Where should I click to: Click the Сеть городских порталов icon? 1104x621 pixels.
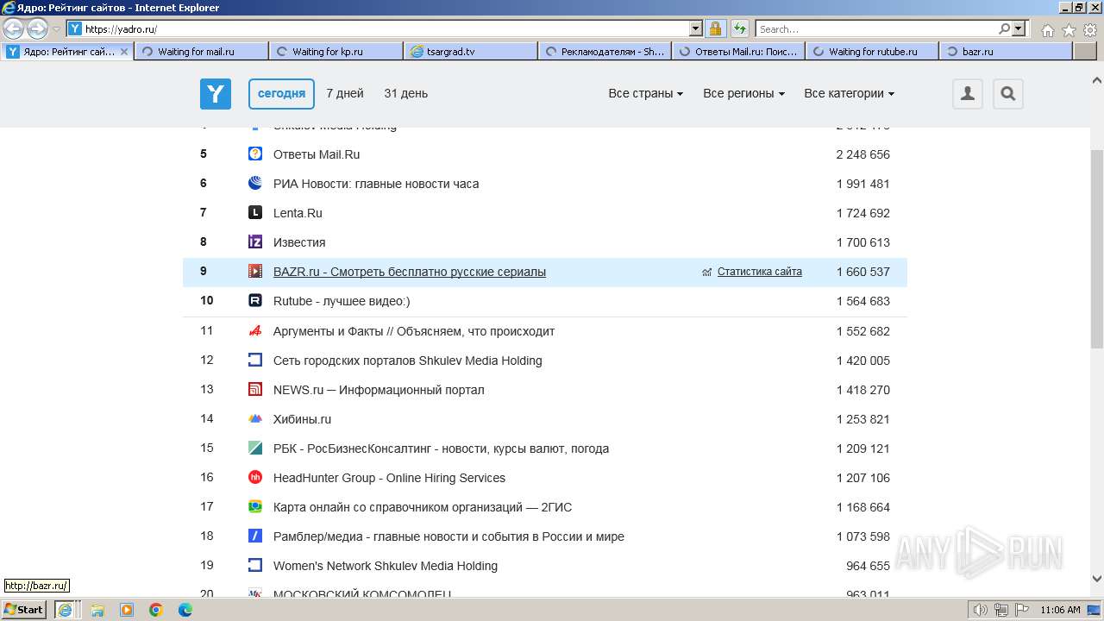pos(255,361)
